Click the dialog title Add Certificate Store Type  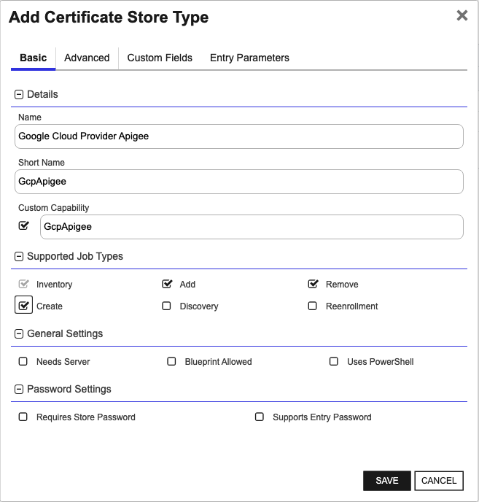tap(109, 18)
